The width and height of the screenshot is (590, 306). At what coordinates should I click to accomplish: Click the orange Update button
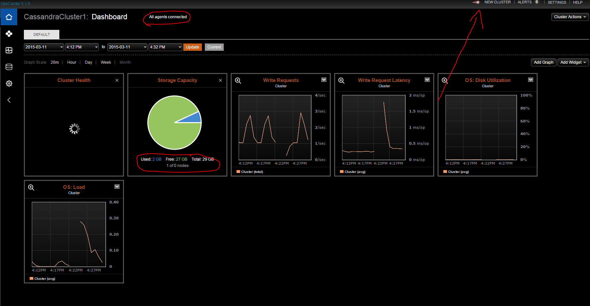193,47
